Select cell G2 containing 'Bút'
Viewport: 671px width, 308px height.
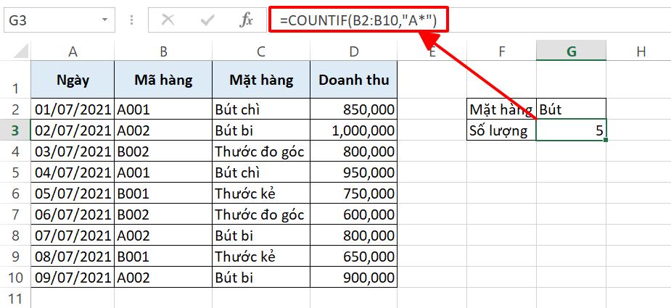[x=572, y=109]
